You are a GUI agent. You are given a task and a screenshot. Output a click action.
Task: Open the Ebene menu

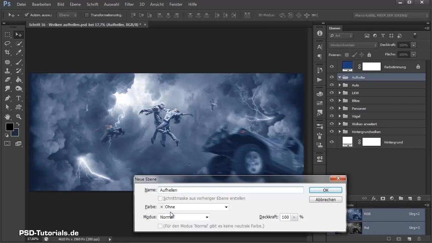(x=75, y=4)
